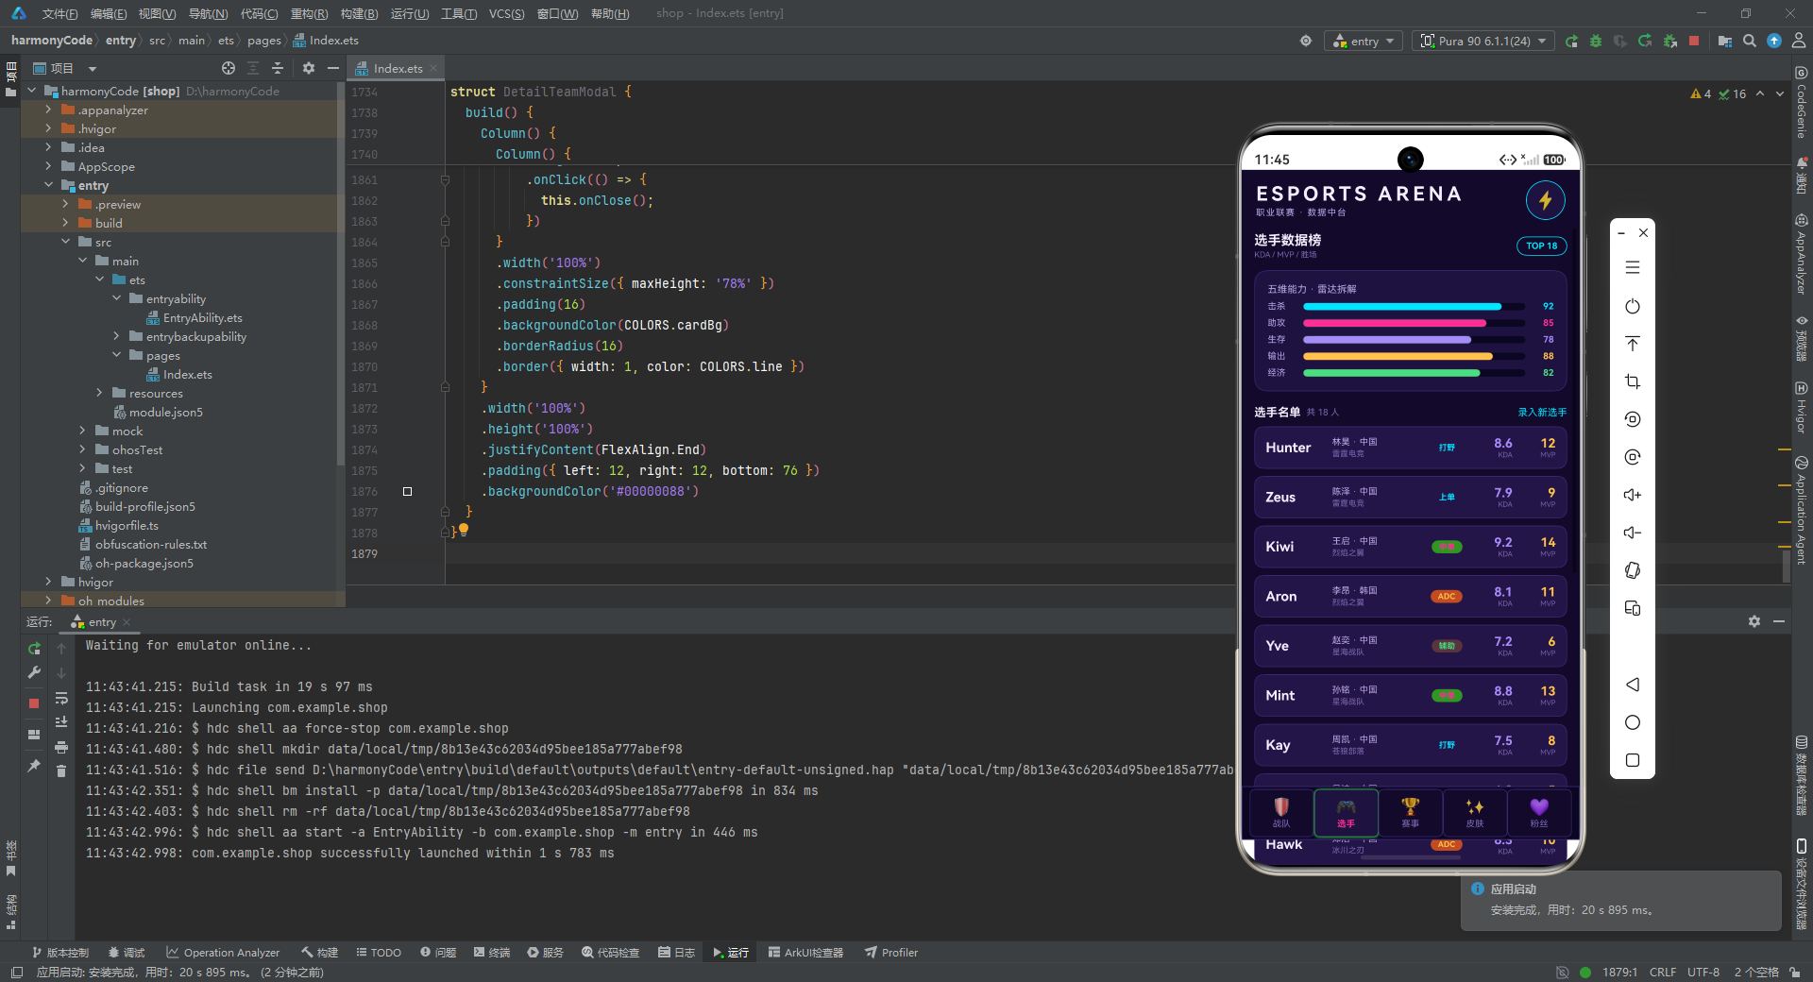
Task: Collapse all nodes in project panel toolbar
Action: coord(278,68)
